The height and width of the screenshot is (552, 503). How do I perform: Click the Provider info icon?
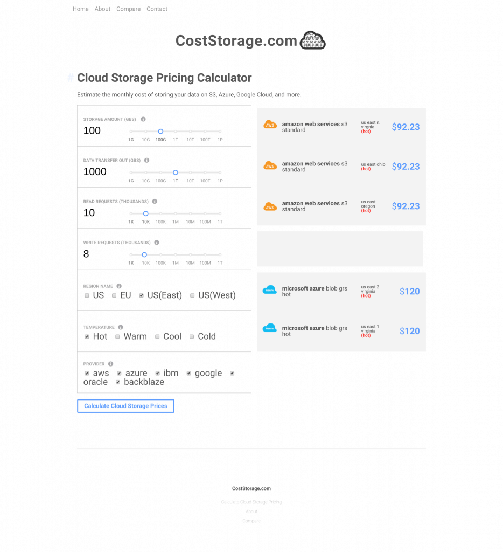coord(111,364)
